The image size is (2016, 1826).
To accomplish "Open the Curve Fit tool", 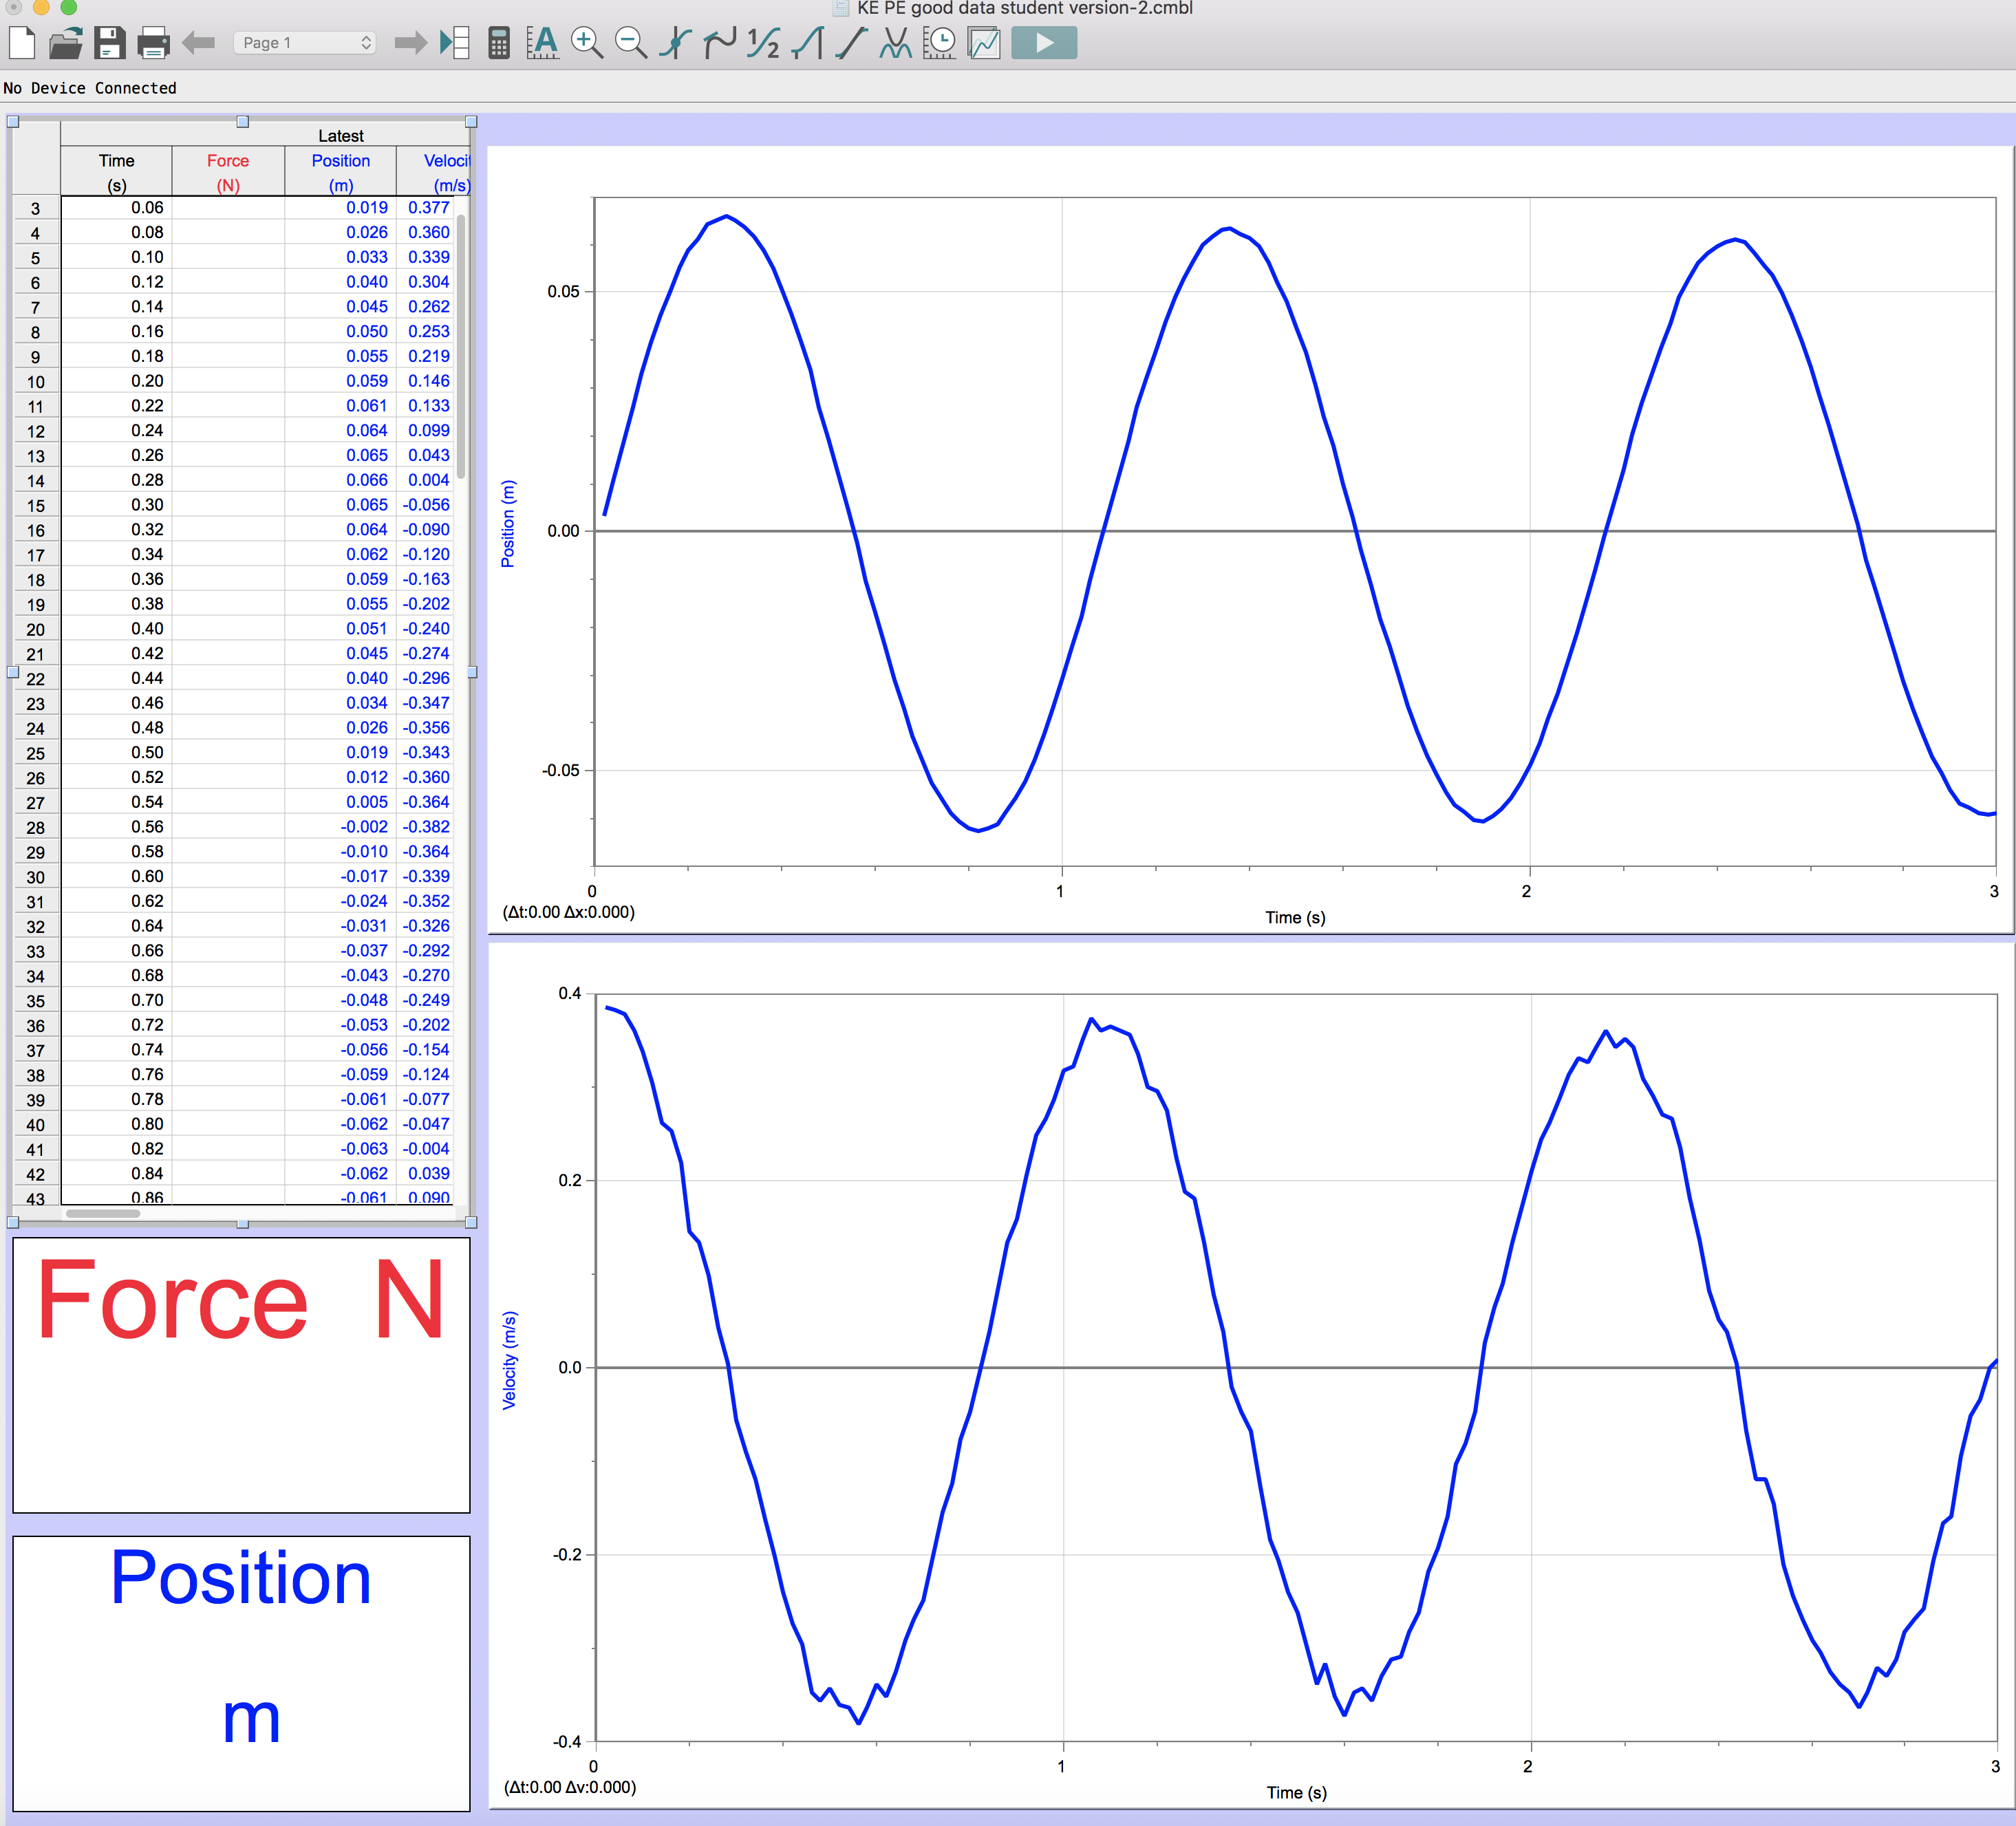I will coord(895,43).
